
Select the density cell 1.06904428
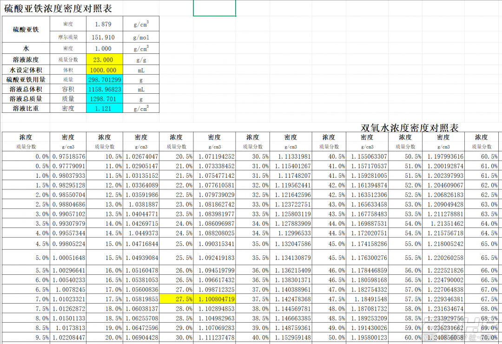(x=141, y=338)
